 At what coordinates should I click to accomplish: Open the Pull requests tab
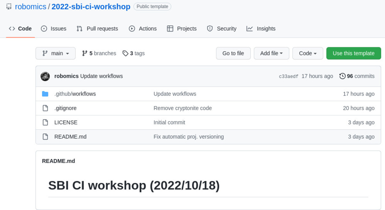coord(97,29)
